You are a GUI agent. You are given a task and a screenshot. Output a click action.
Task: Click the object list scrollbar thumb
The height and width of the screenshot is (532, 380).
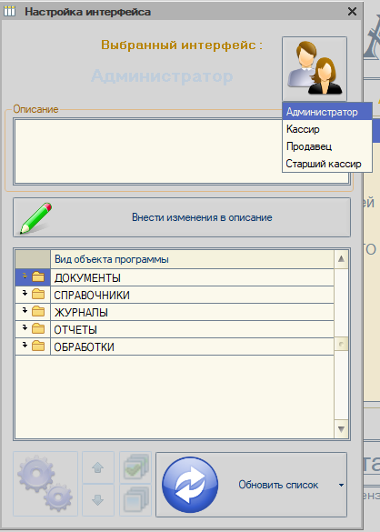[x=341, y=344]
